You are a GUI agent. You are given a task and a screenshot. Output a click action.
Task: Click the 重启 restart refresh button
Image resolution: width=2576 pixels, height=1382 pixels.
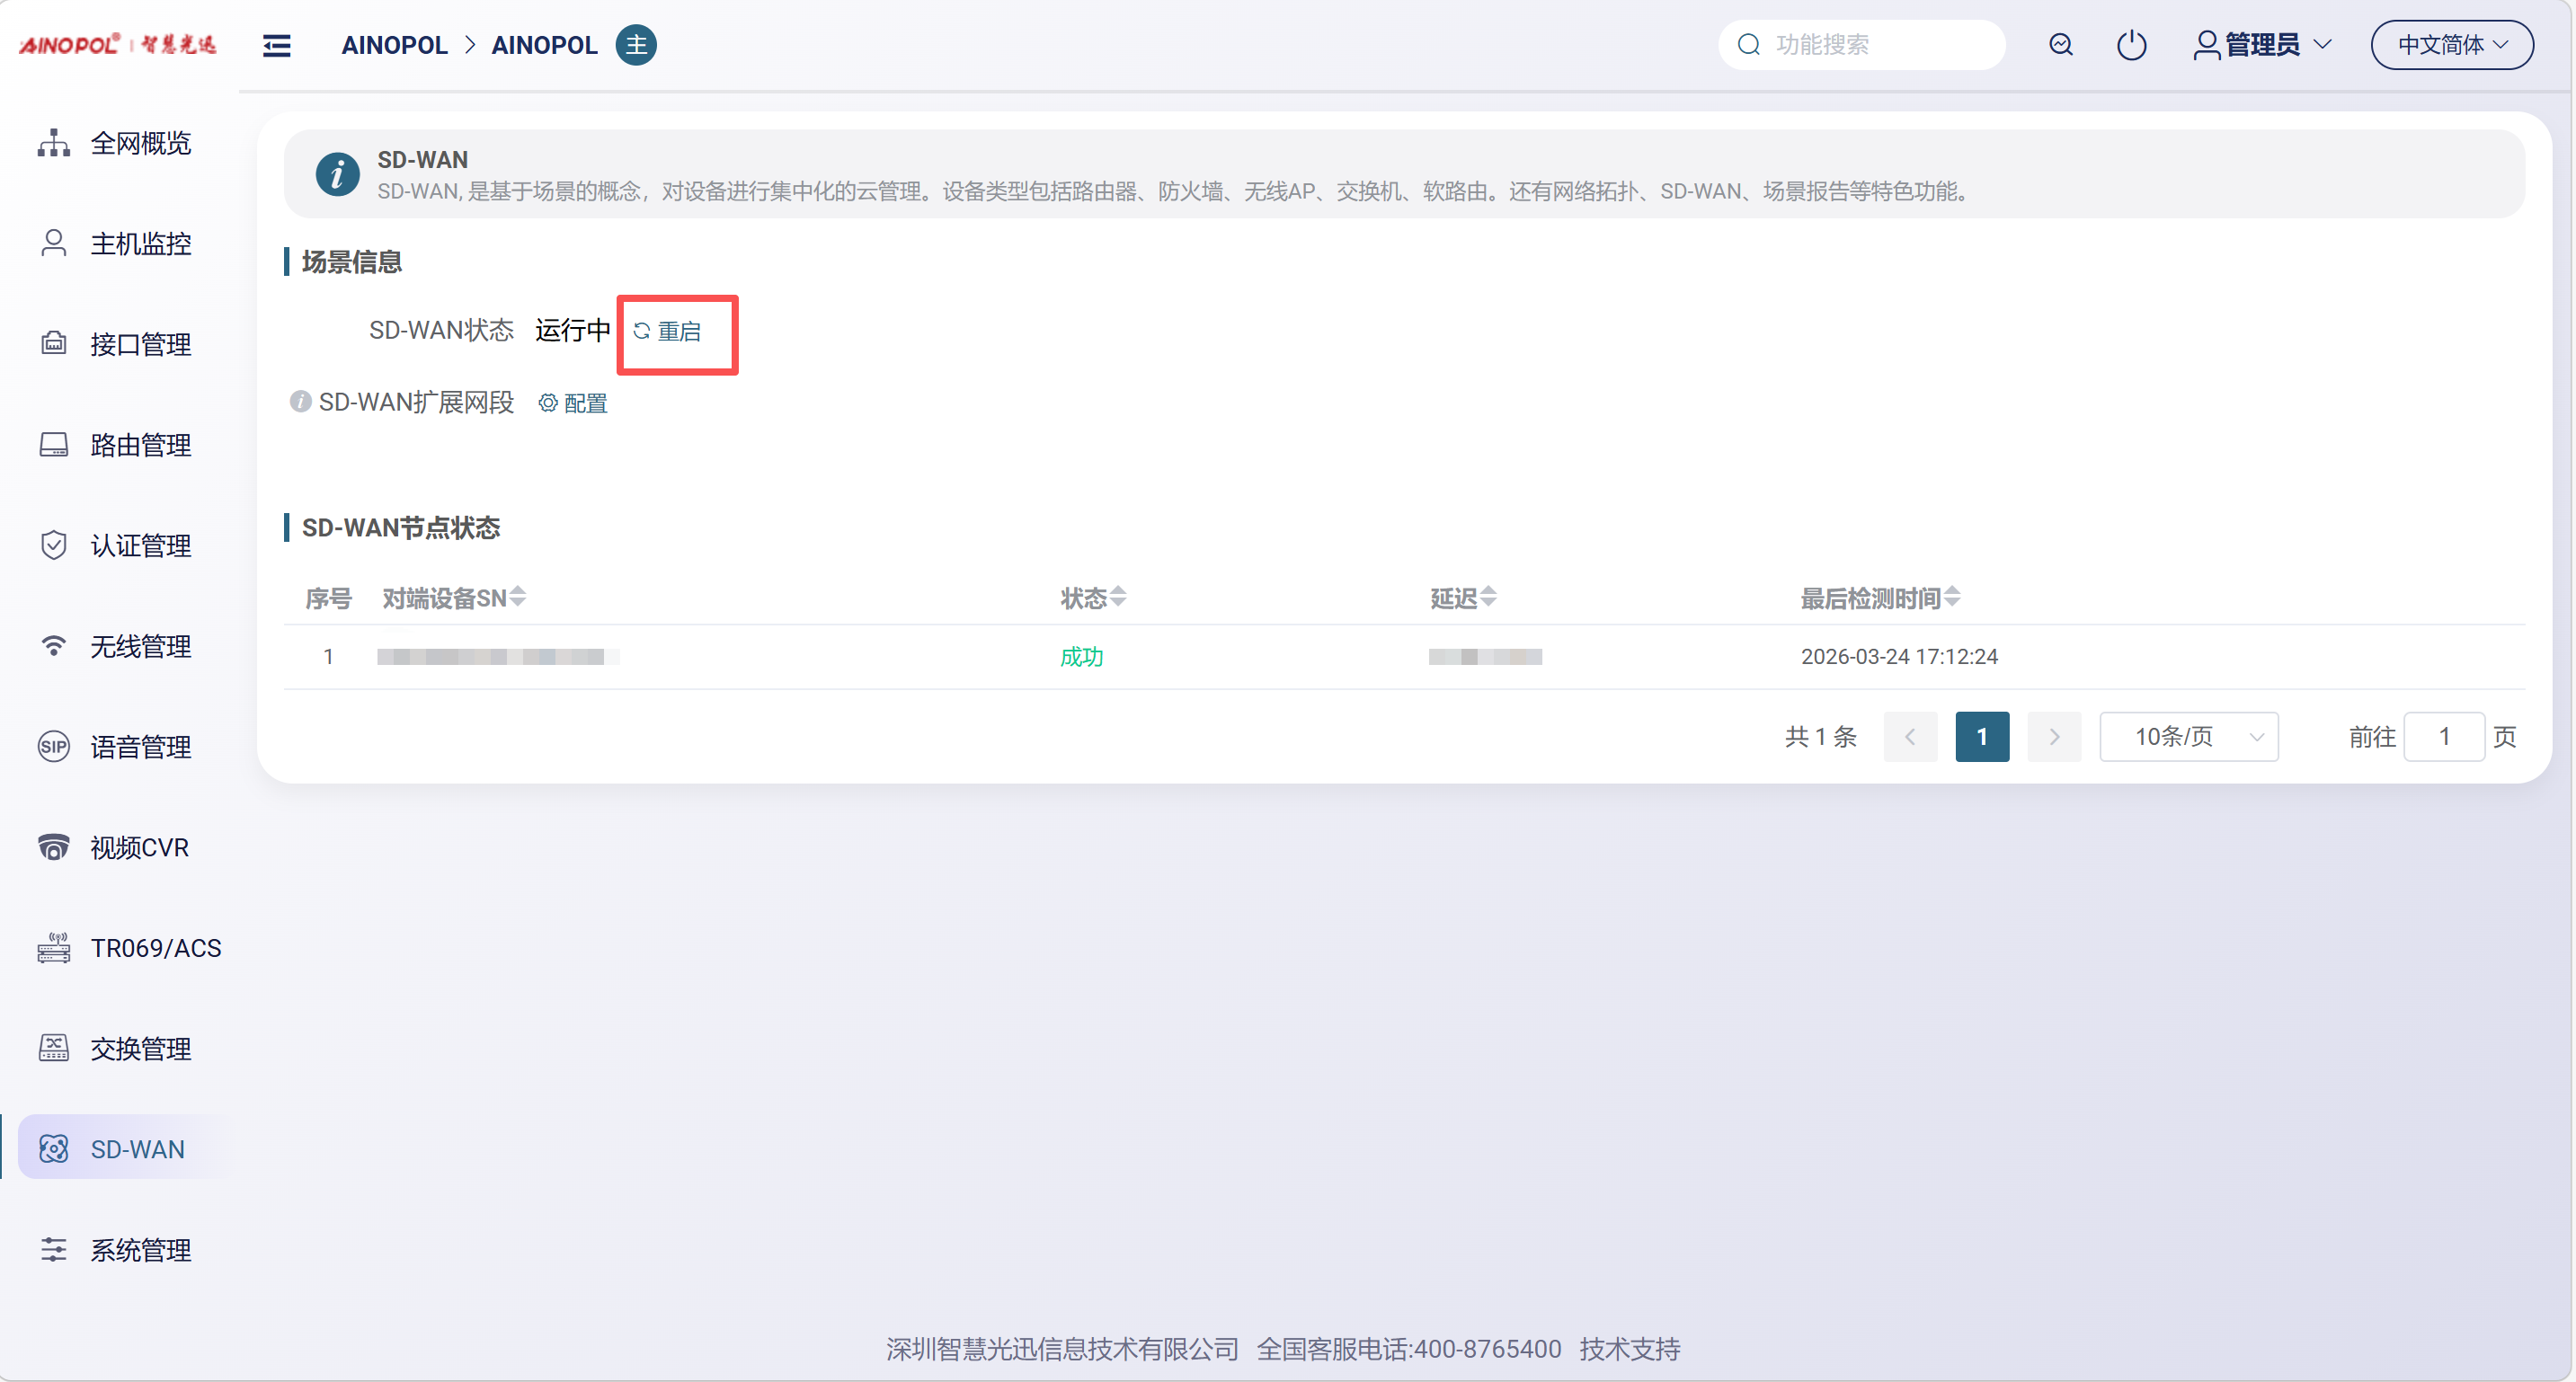click(668, 331)
